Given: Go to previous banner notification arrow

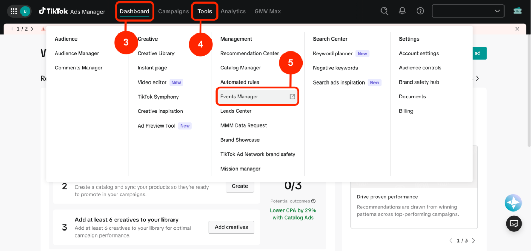Looking at the screenshot, I should pos(12,29).
